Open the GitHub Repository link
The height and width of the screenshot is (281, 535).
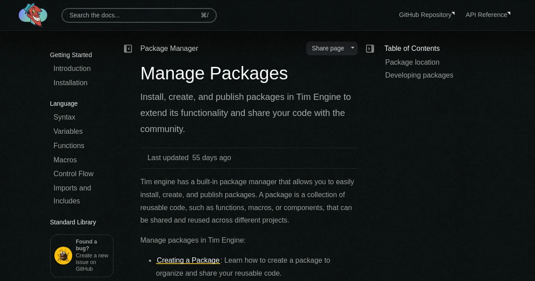click(427, 15)
